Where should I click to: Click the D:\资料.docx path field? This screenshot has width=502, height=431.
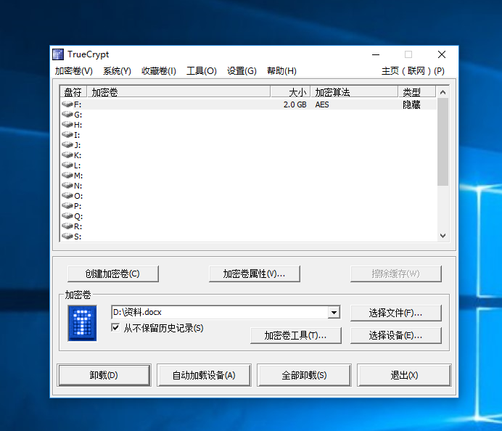coord(220,312)
